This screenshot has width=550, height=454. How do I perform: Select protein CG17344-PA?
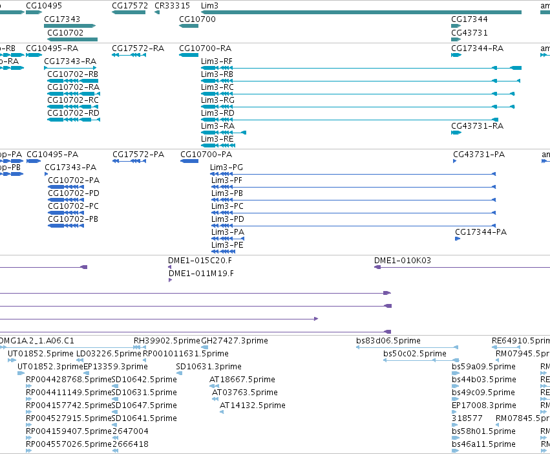point(481,232)
